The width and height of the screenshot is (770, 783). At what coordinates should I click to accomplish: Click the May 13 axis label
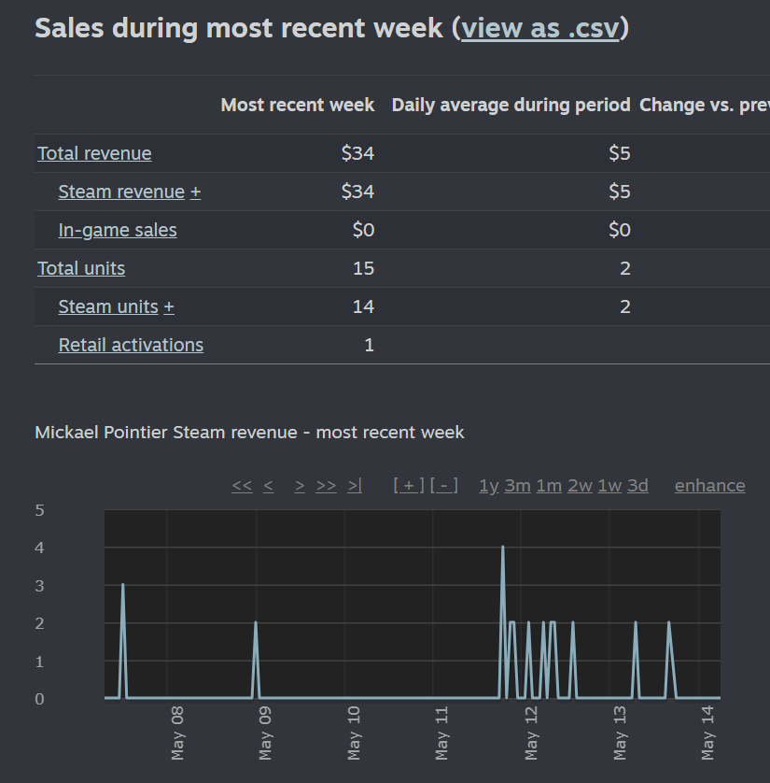pos(620,733)
